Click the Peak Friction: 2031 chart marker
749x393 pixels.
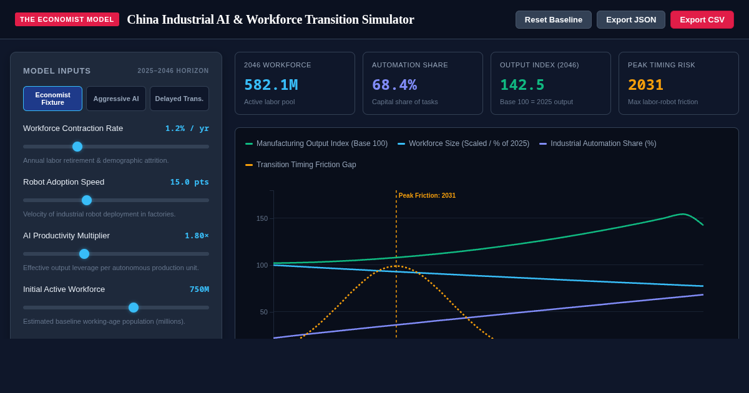coord(427,195)
